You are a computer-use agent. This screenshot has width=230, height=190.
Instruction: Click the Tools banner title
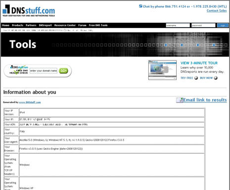[x=23, y=44]
